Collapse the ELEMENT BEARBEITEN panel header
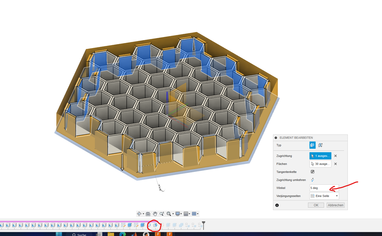 tap(276, 138)
